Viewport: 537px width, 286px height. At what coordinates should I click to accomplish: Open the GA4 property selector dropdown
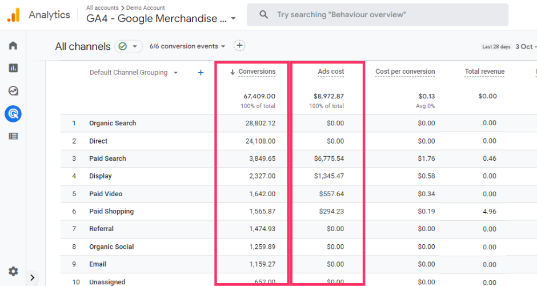pyautogui.click(x=161, y=19)
